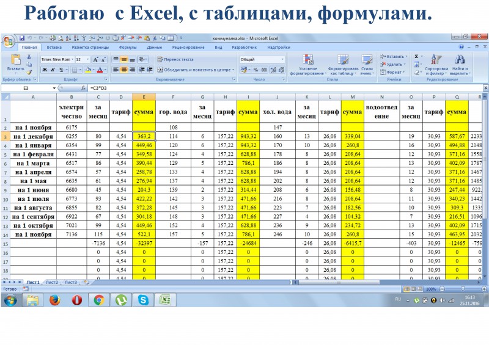Viewport: 489px width, 345px height.
Task: Open Сортировка и фильтр
Action: (x=436, y=65)
